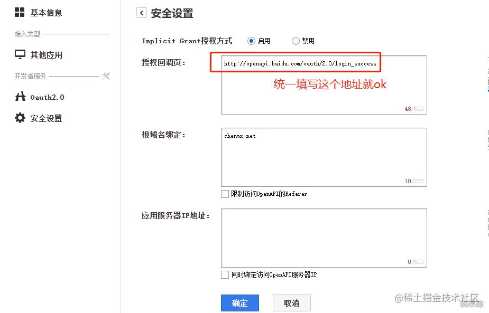Click the 10/255 character counter
This screenshot has height=313, width=489.
tap(414, 181)
